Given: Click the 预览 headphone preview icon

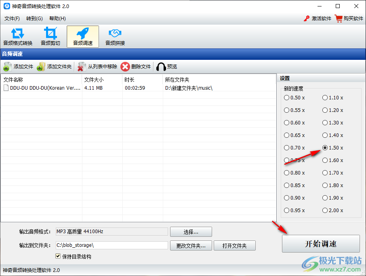Looking at the screenshot, I should (x=161, y=67).
